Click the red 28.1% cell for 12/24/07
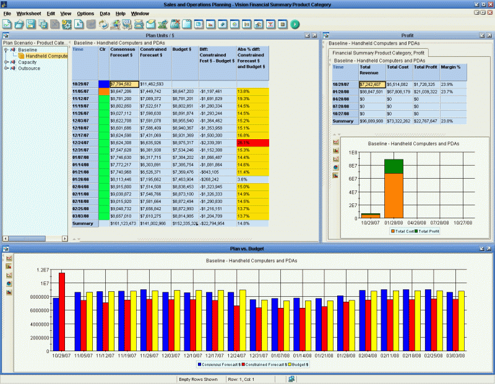The image size is (495, 384). tap(252, 143)
